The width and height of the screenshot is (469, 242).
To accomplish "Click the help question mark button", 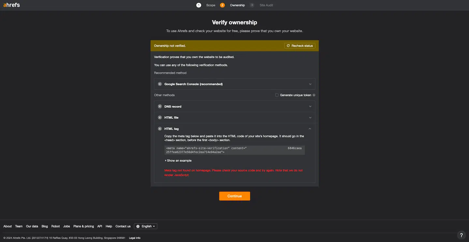I will pyautogui.click(x=461, y=235).
